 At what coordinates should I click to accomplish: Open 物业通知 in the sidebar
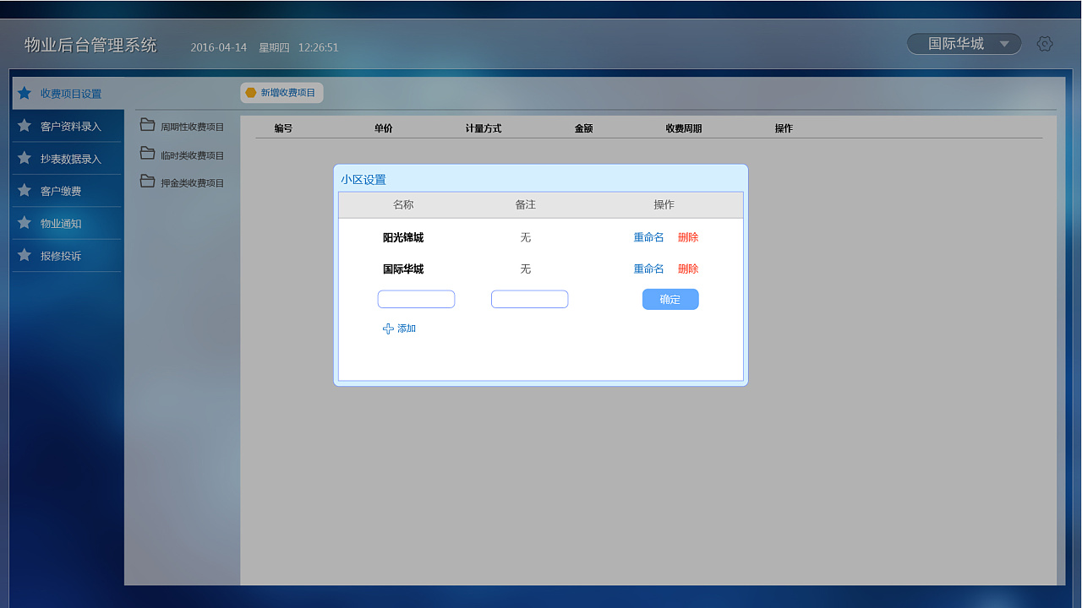(x=68, y=223)
